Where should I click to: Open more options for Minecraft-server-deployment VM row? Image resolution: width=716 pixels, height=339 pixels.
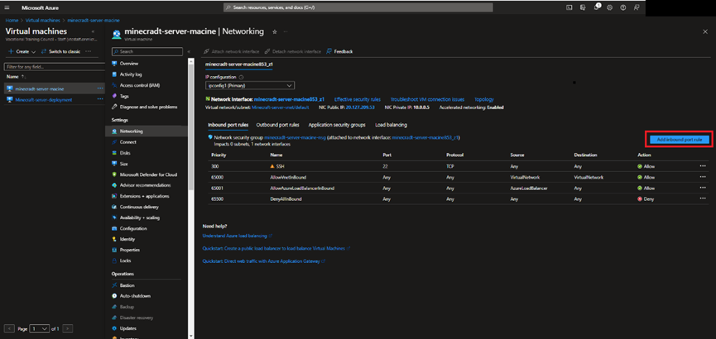click(x=100, y=99)
